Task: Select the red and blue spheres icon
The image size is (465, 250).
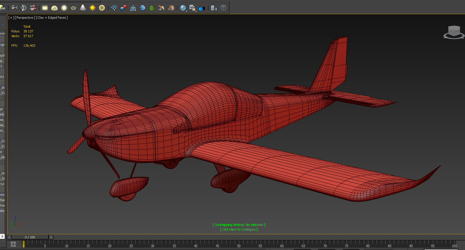Action: click(x=123, y=8)
